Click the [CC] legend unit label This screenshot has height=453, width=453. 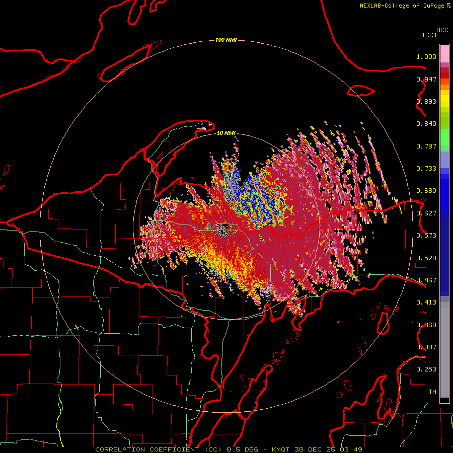tap(429, 35)
